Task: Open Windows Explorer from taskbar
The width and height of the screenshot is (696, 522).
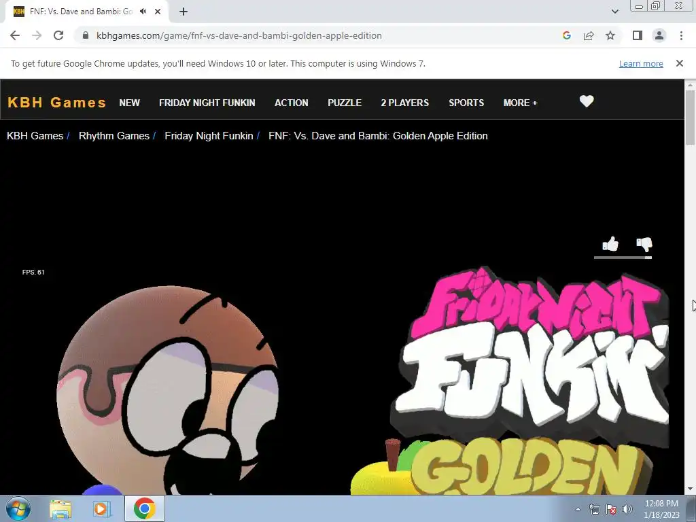Action: 60,508
